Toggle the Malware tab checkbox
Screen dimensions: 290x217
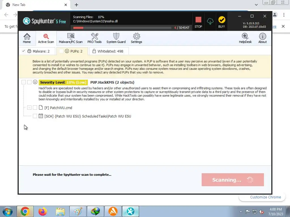[x=24, y=51]
